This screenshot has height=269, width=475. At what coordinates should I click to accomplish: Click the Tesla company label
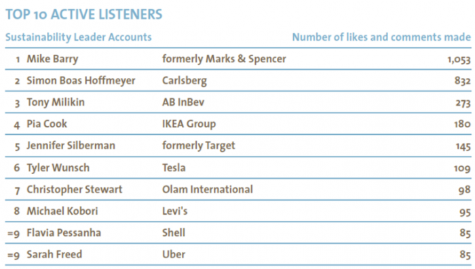pos(174,167)
